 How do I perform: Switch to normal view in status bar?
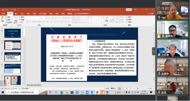[x=120, y=88]
